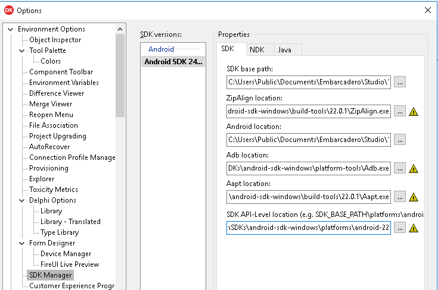Open browse dialog for ZipAlign location

pos(400,111)
